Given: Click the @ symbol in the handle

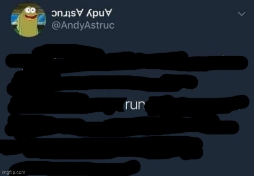Looking at the screenshot, I should [x=56, y=25].
